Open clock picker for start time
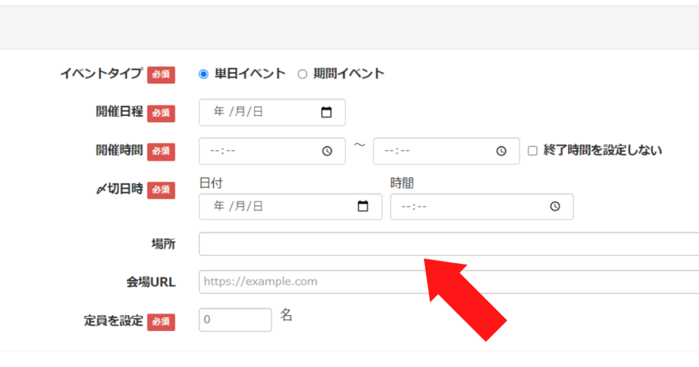699x367 pixels. [327, 151]
